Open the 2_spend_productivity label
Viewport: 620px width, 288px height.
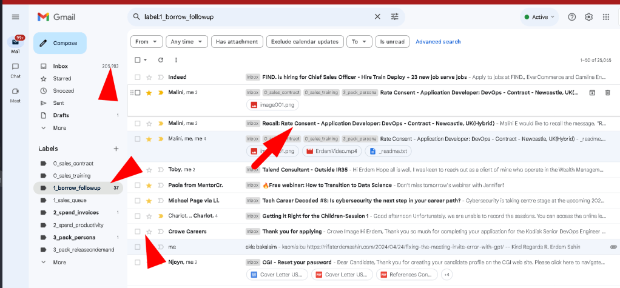pyautogui.click(x=79, y=225)
